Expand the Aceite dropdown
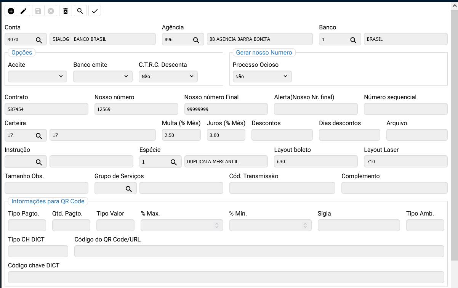458x288 pixels. point(37,76)
